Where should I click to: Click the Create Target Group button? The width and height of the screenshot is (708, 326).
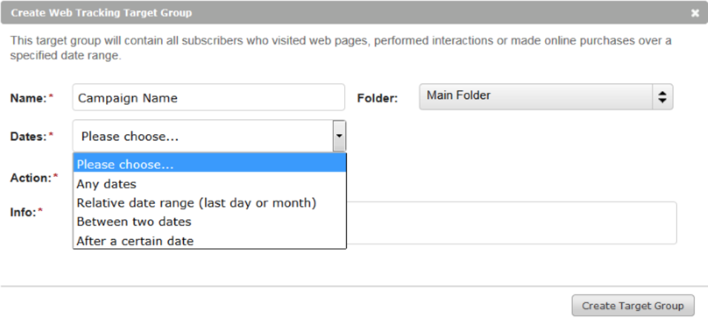632,306
